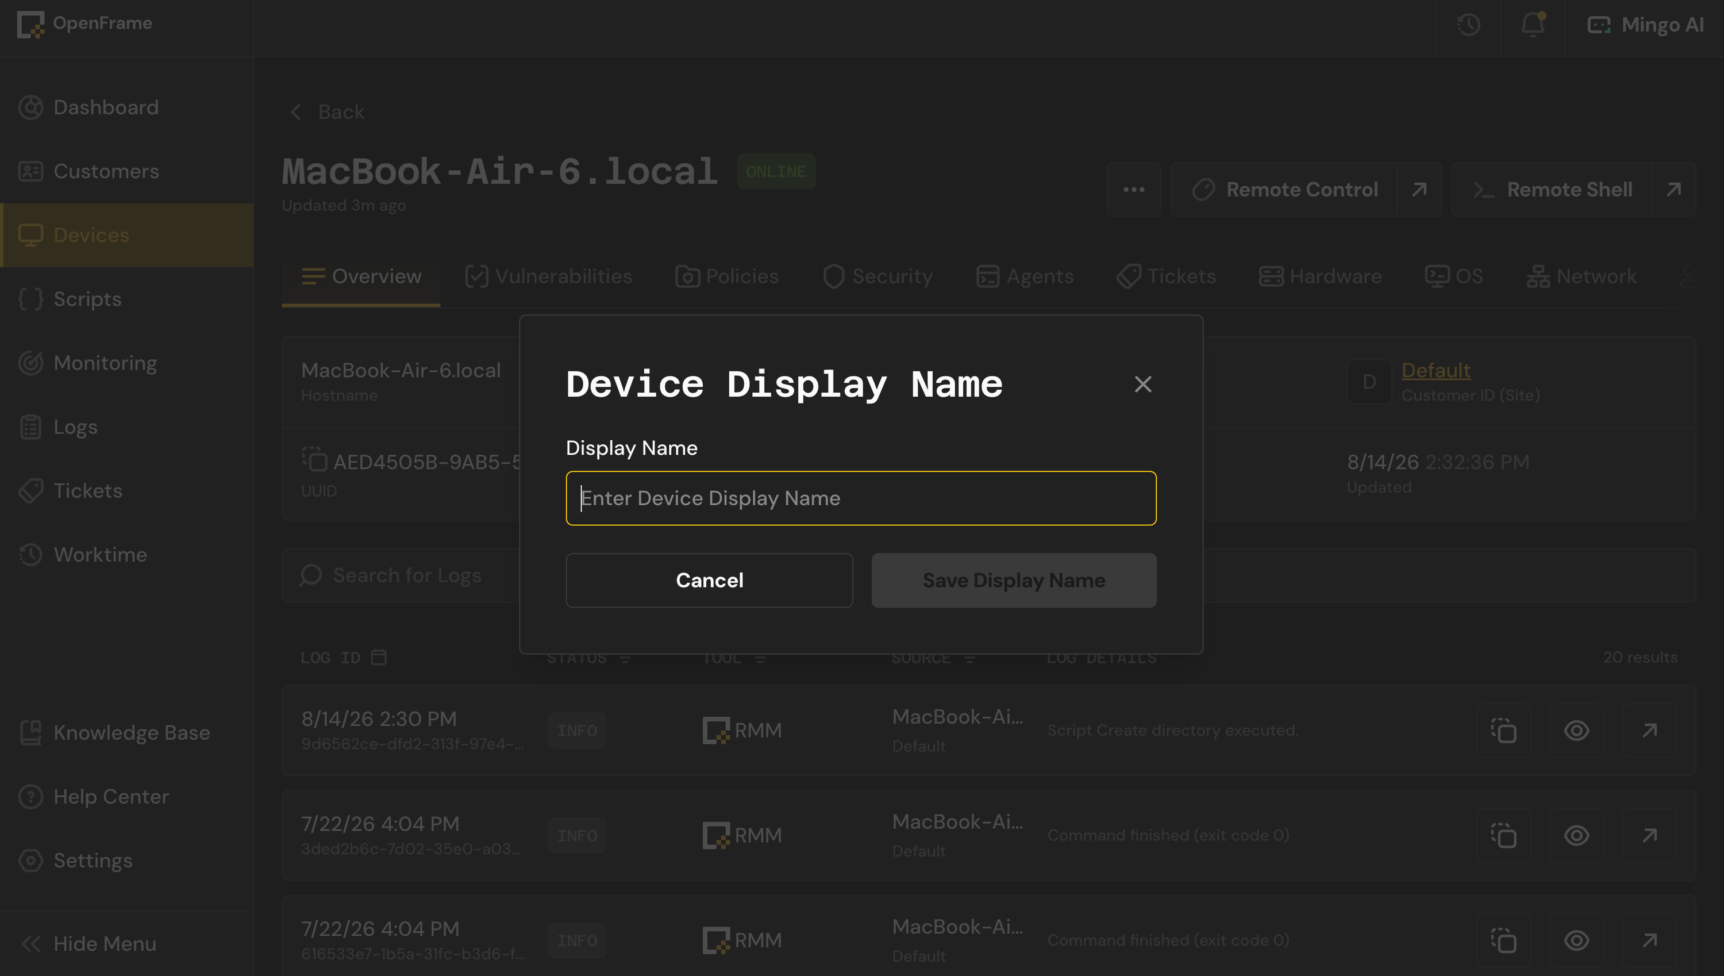Click Save Display Name button
This screenshot has height=976, width=1724.
[x=1014, y=581]
